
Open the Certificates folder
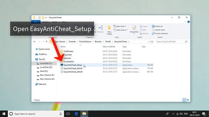point(68,51)
